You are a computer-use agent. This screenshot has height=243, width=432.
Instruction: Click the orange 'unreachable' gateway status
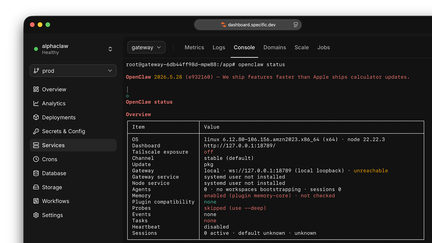(x=371, y=170)
